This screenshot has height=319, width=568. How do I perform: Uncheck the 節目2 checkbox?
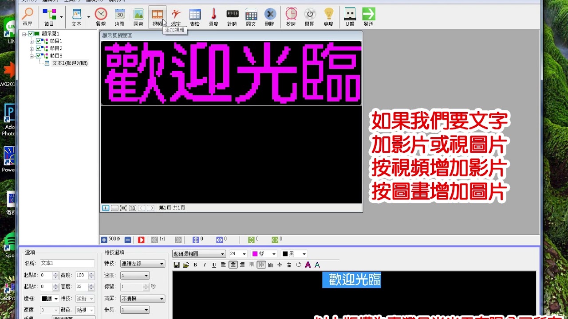(39, 48)
